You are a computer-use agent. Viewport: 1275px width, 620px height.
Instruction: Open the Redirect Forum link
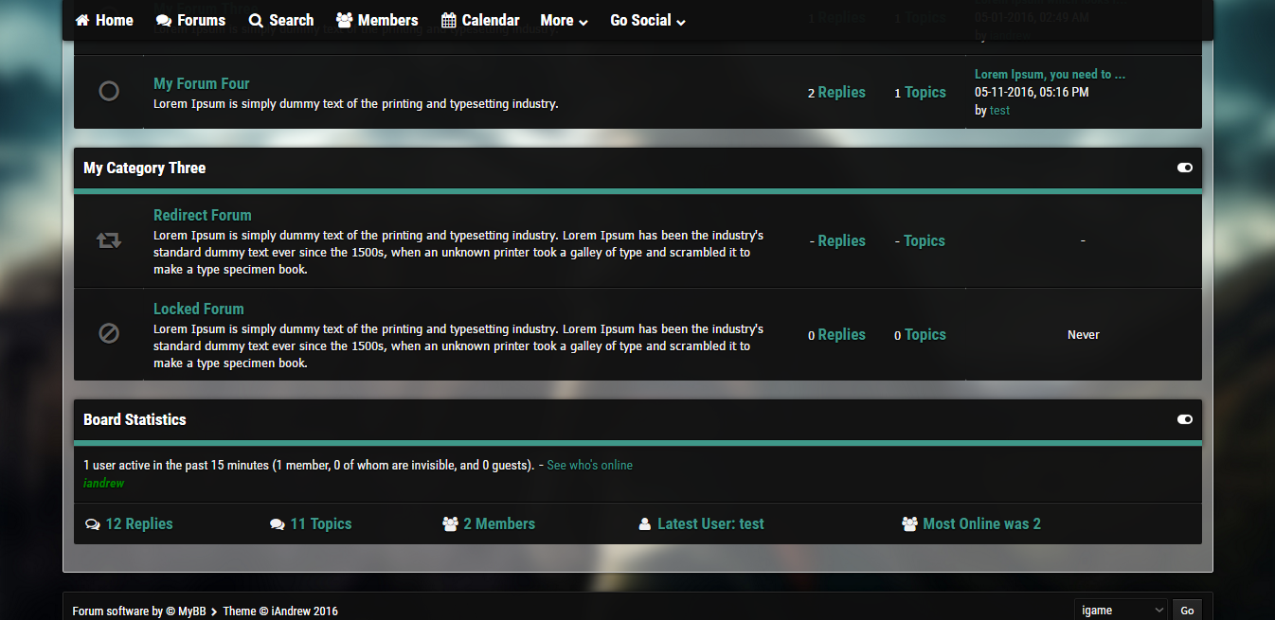[x=203, y=215]
